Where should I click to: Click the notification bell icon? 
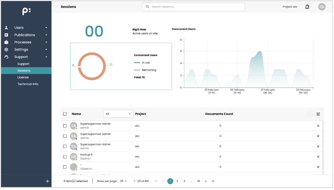pyautogui.click(x=307, y=7)
